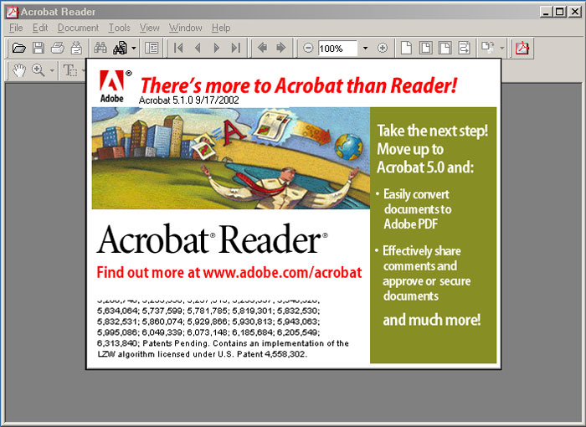Click 'Easily convert documents to Adobe PDF' bullet
586x427 pixels.
pos(417,209)
